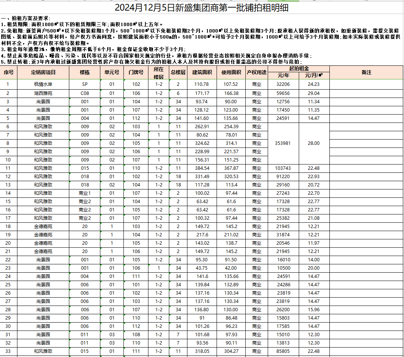Click the 起拍租金 merged header
Viewport: 404px width, 357px height.
click(x=299, y=69)
